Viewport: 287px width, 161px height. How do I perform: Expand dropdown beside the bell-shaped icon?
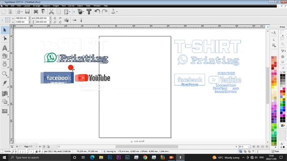(117, 12)
